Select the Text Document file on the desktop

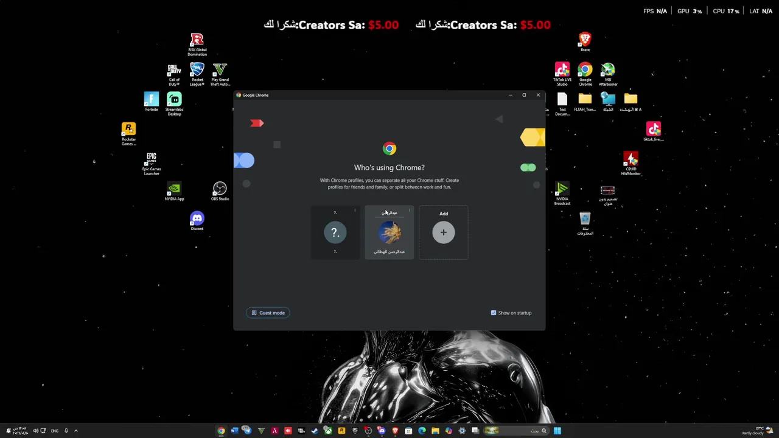[562, 104]
